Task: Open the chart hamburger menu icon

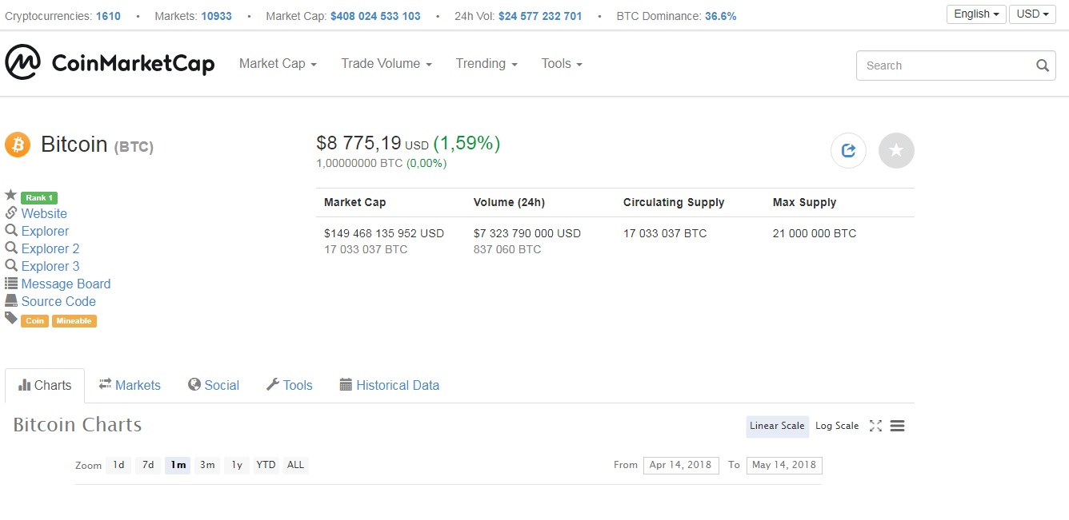Action: point(897,426)
